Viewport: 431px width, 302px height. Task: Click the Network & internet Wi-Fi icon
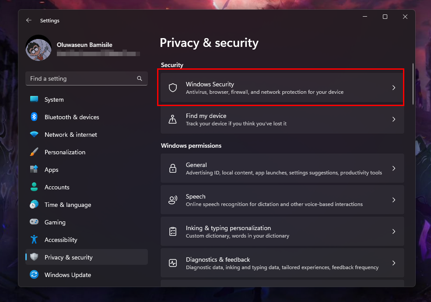pos(34,135)
